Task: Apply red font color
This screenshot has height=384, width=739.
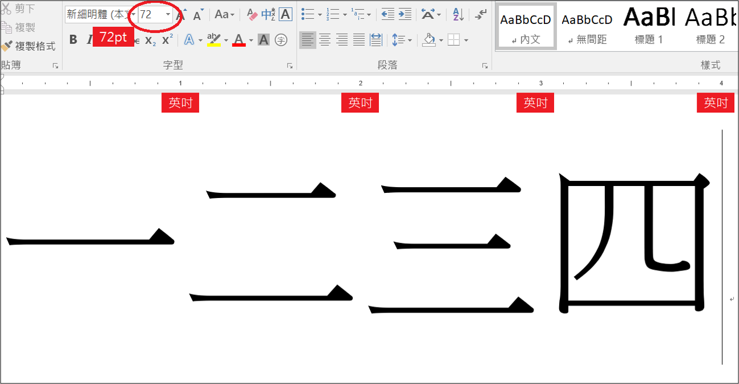Action: click(239, 40)
